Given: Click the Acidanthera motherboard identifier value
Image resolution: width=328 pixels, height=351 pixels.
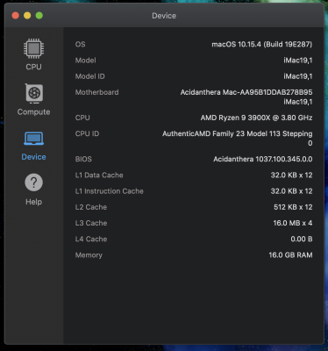Looking at the screenshot, I should (246, 97).
